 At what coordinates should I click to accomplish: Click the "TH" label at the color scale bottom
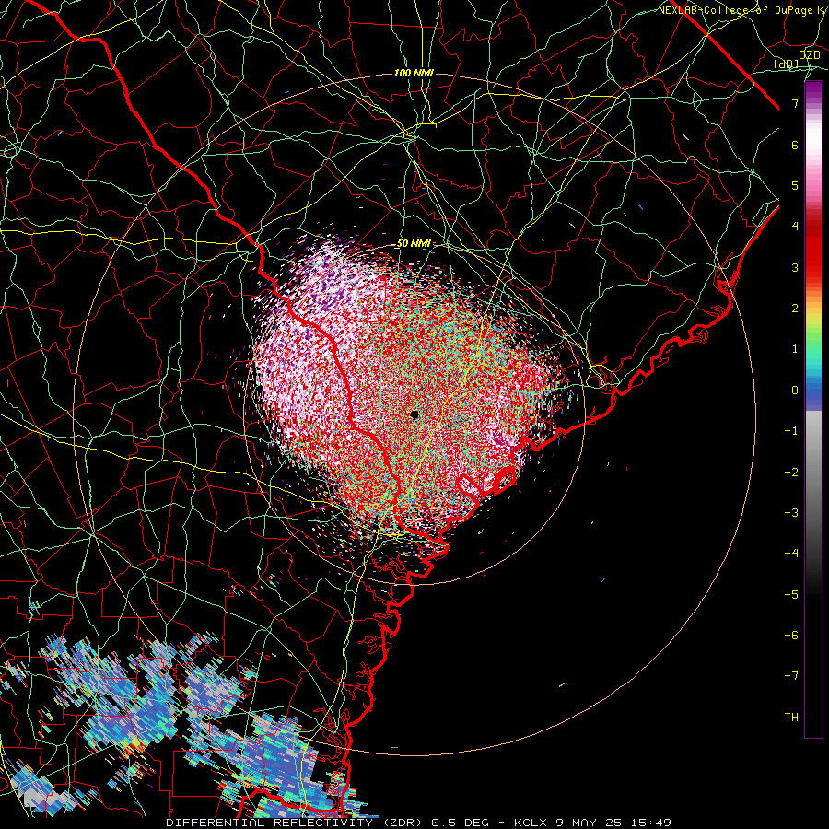click(x=791, y=718)
